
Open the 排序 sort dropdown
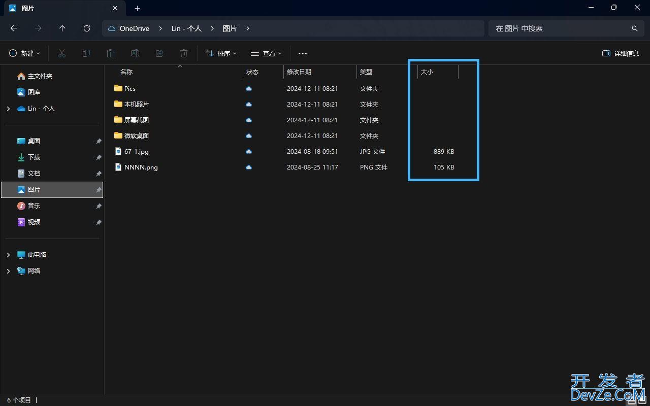tap(221, 53)
